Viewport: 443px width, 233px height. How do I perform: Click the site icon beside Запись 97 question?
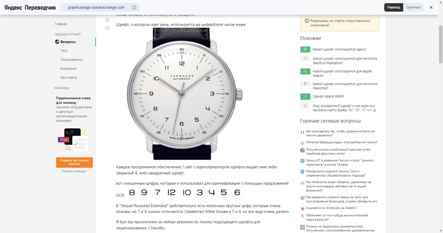302,161
